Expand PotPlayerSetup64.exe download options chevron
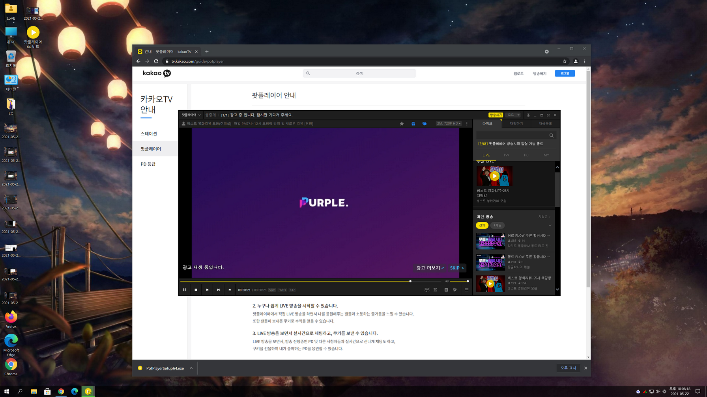Screen dimensions: 707x397 [x=191, y=368]
